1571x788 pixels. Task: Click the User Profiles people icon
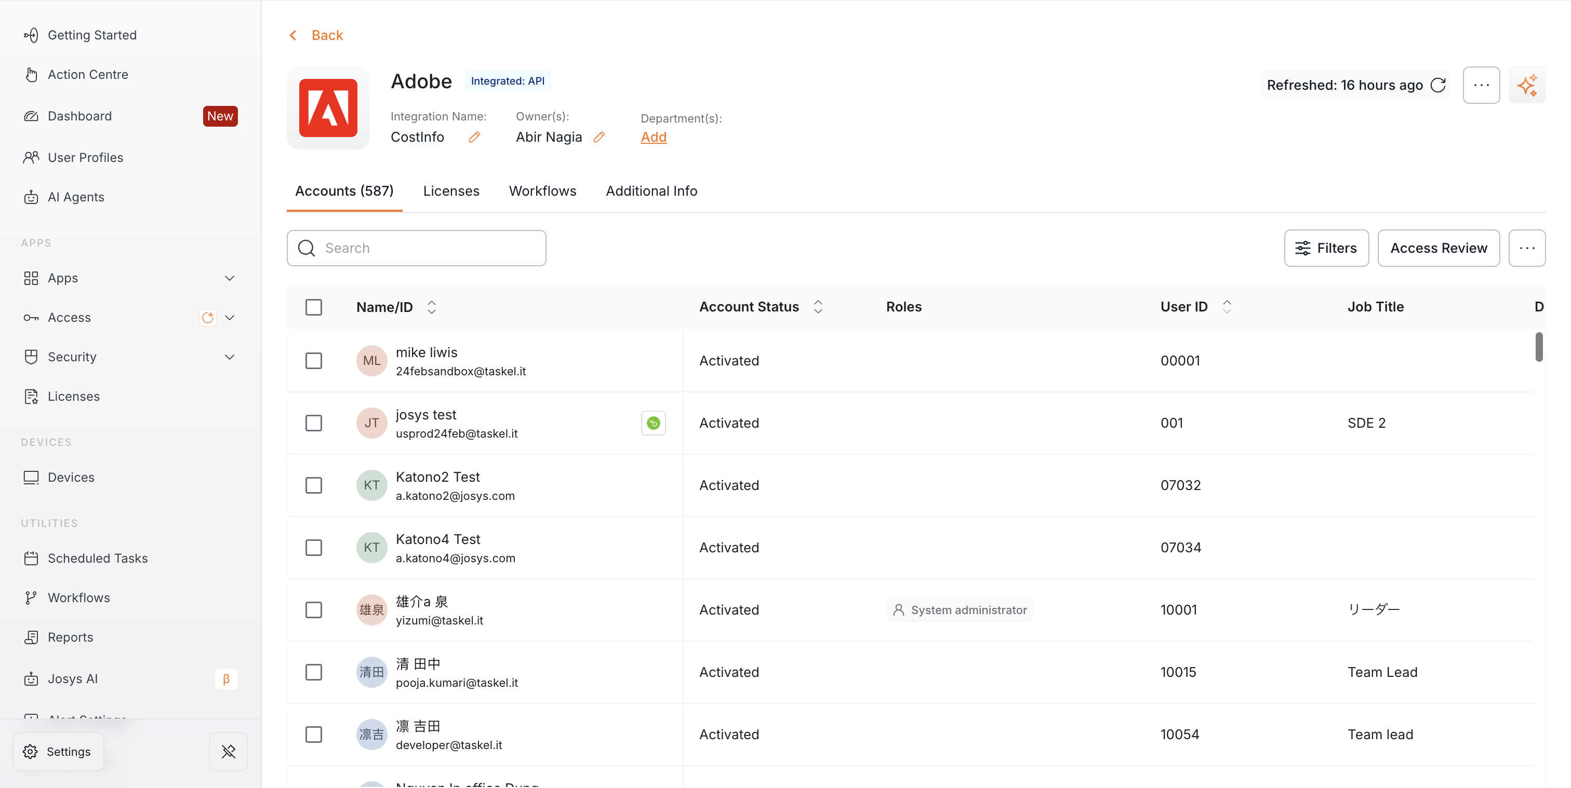(31, 157)
